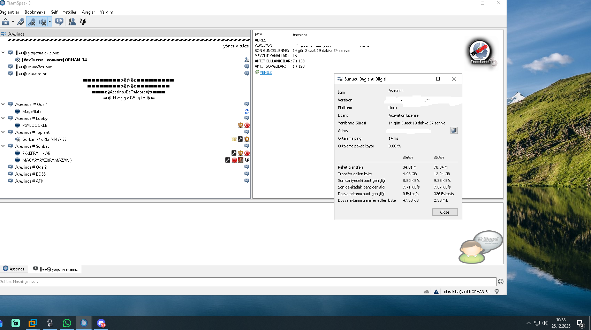Open the emoji picker smiley icon
Image resolution: width=591 pixels, height=330 pixels.
501,282
